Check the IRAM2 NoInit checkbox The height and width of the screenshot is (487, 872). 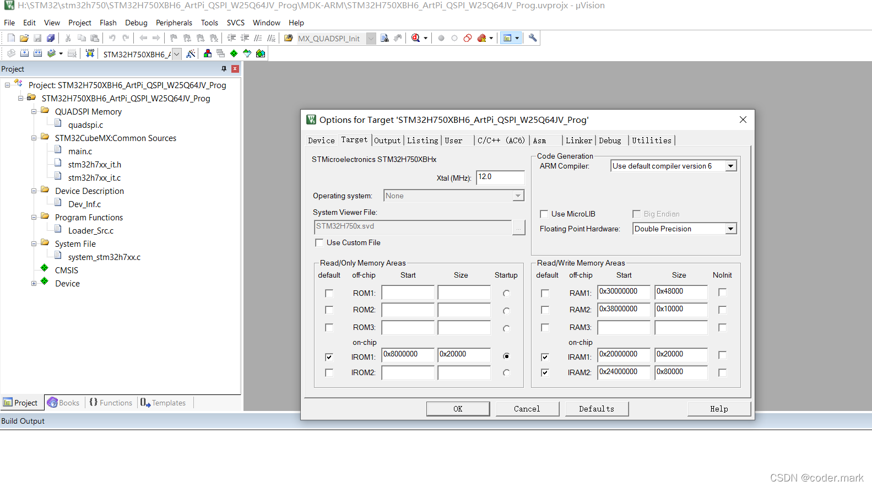722,372
